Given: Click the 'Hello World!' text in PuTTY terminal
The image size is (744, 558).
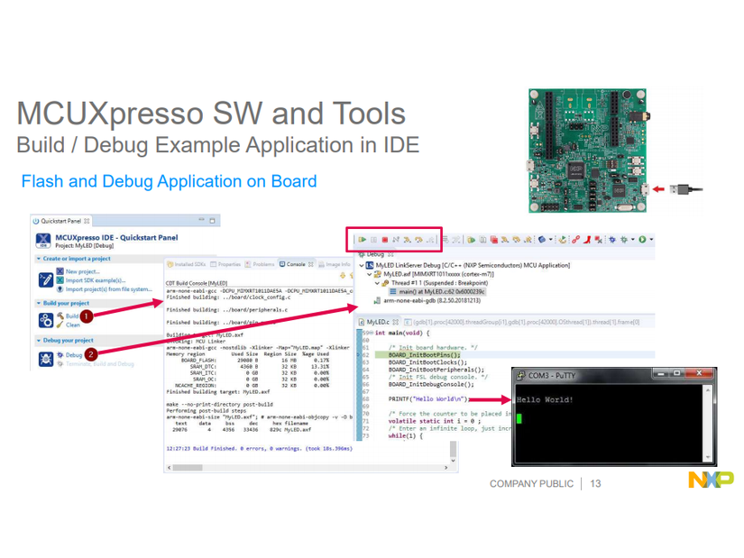Looking at the screenshot, I should coord(545,400).
